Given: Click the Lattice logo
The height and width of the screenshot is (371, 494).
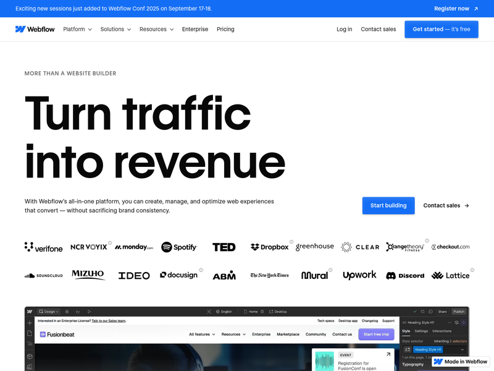Looking at the screenshot, I should [451, 276].
